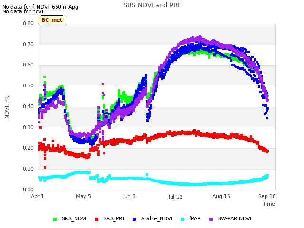Click the BC_met annotation label
Image resolution: width=304 pixels, height=228 pixels.
(x=52, y=20)
